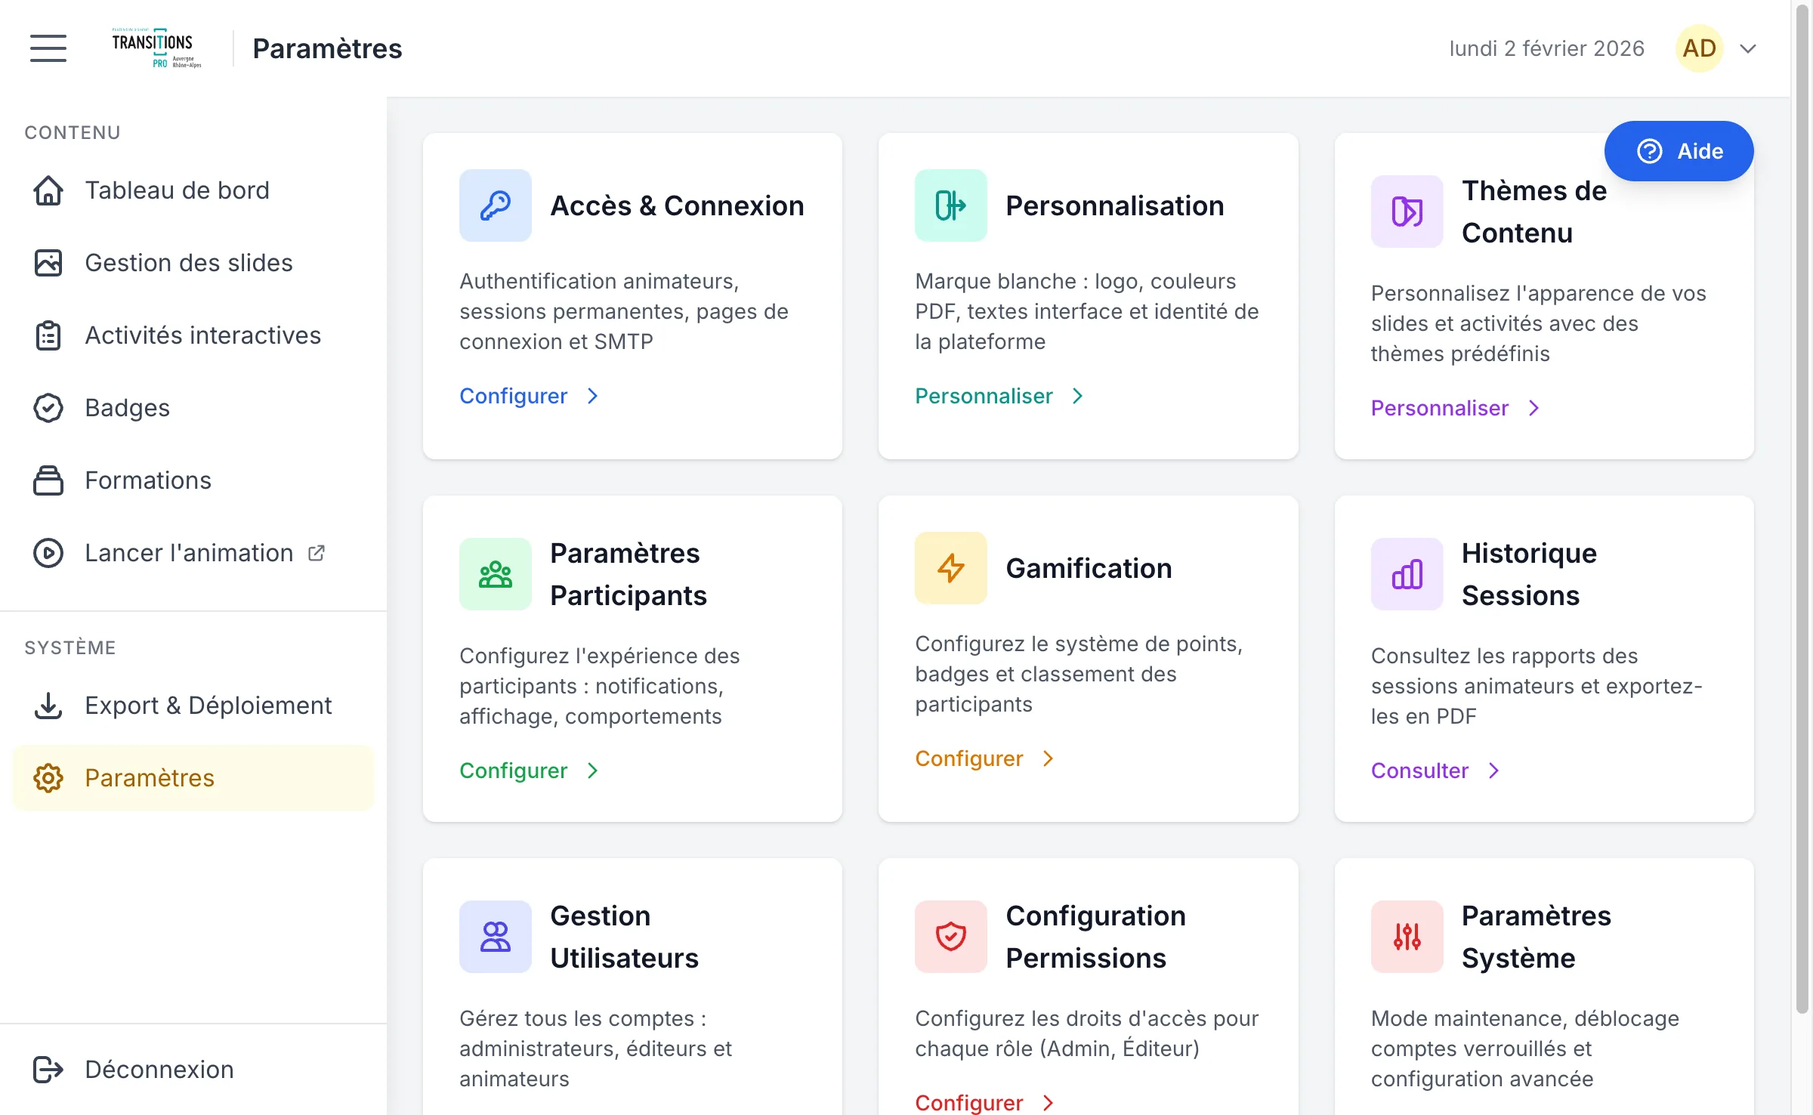Click the Historique Sessions chart icon
The image size is (1813, 1115).
coord(1407,574)
